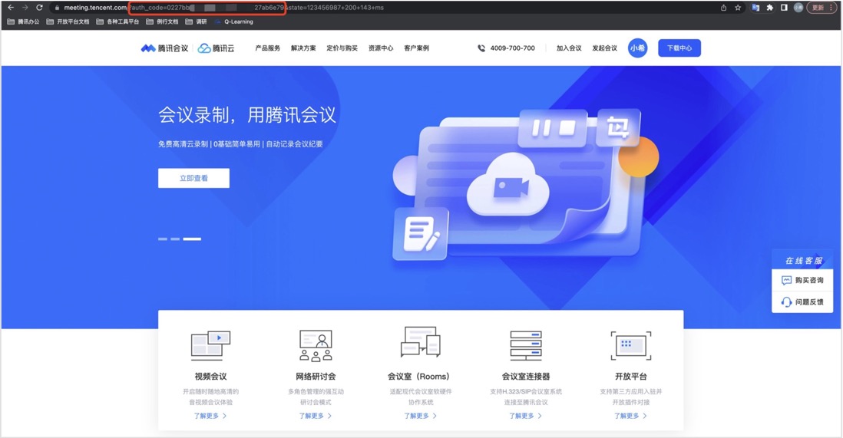Viewport: 843px width, 438px height.
Task: Click the 下载中心 button
Action: point(679,48)
